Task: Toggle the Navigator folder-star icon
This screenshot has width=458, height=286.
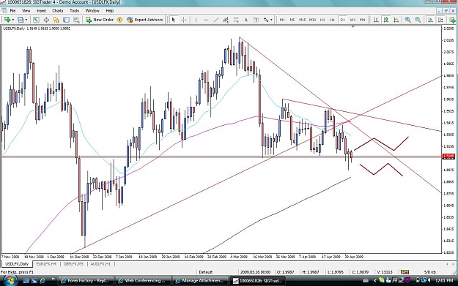Action: pyautogui.click(x=56, y=20)
